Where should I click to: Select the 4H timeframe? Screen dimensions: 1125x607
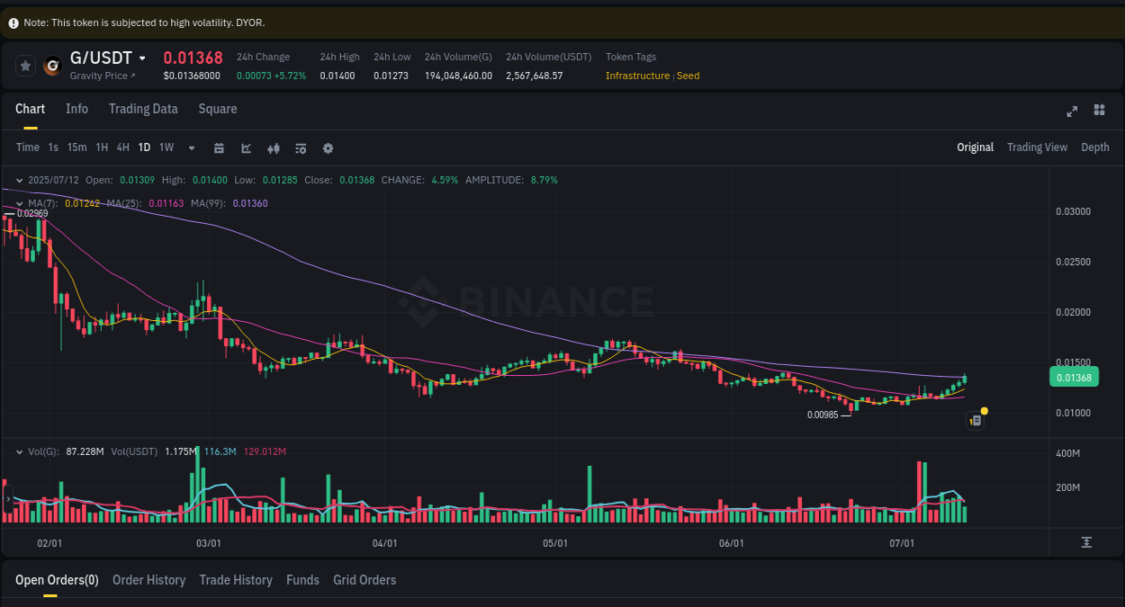[122, 147]
